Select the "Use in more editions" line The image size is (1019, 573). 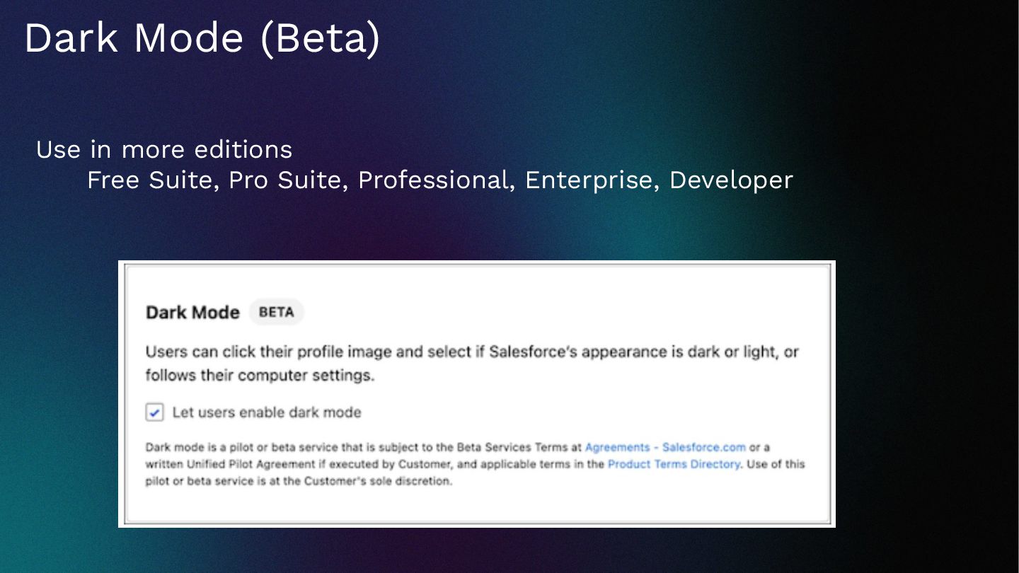point(163,149)
